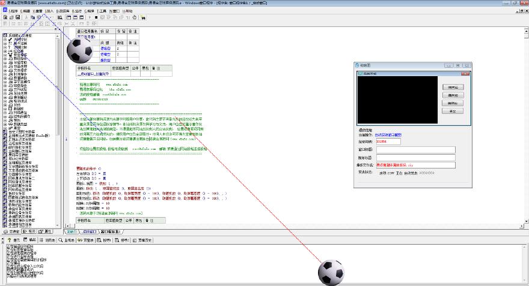The width and height of the screenshot is (529, 286).
Task: Click the 清空 button in the preview dialog
Action: point(453,111)
